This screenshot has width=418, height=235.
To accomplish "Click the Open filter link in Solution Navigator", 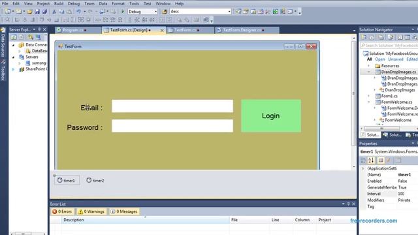I will click(380, 59).
